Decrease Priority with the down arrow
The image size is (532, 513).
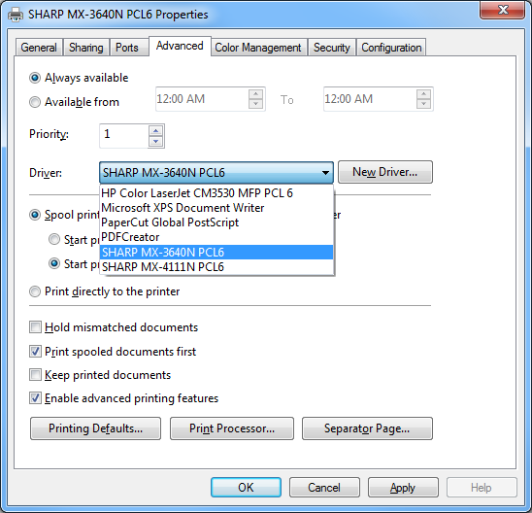tap(155, 141)
